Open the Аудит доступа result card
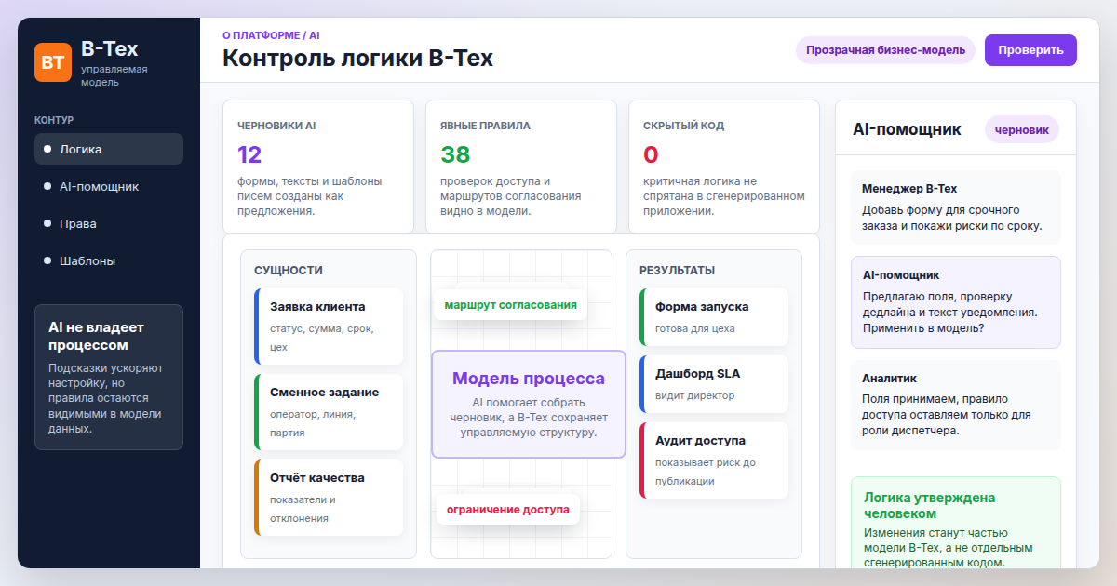 (714, 459)
